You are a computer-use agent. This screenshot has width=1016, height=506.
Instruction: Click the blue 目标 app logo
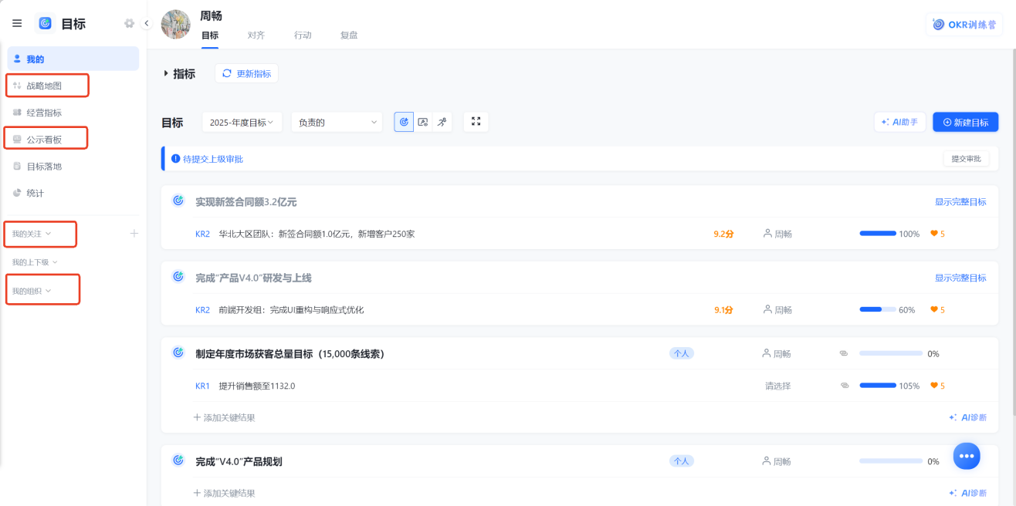(45, 23)
